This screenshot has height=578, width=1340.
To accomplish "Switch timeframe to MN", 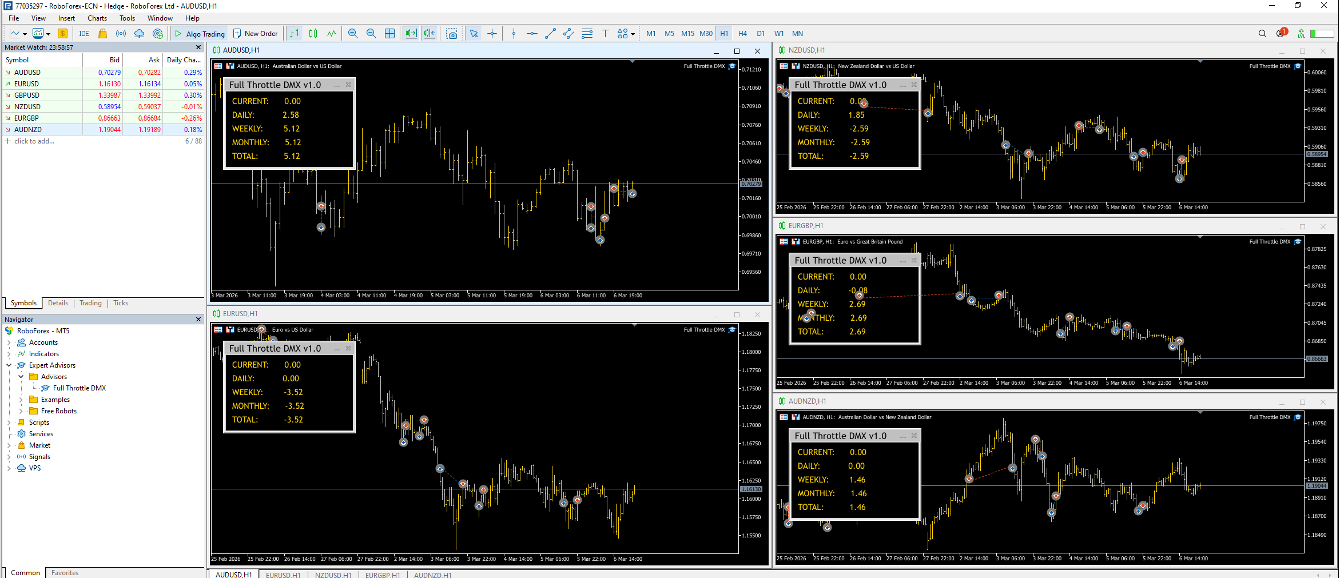I will click(797, 34).
